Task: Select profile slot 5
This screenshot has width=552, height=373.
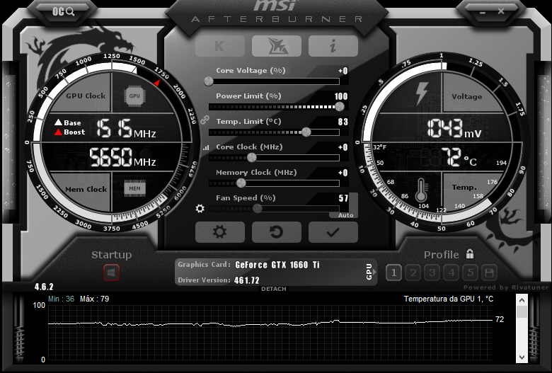Action: click(x=471, y=272)
